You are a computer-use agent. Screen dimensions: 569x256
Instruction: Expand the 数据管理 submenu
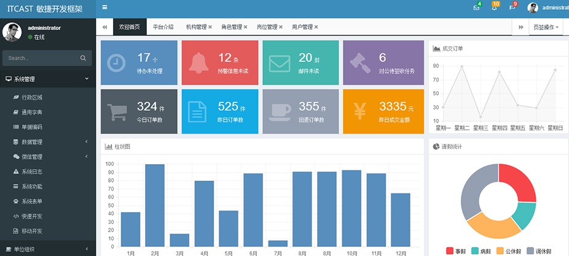point(48,142)
